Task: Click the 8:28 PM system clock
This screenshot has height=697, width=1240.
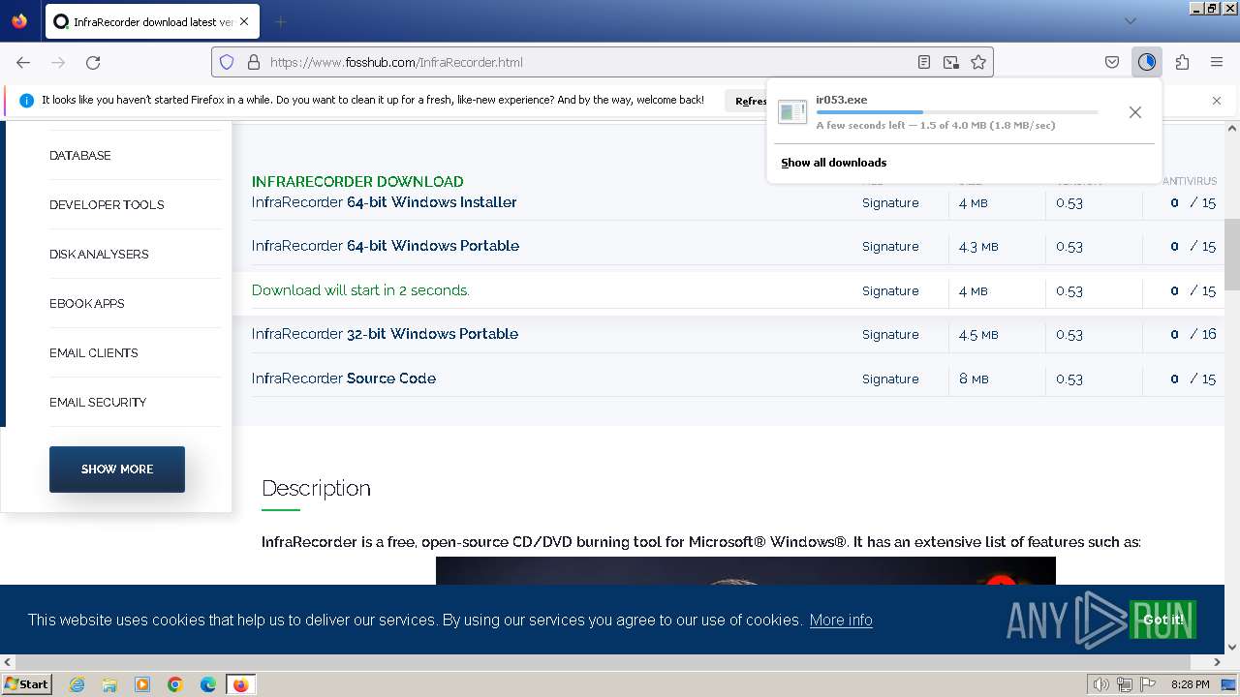Action: (x=1190, y=684)
